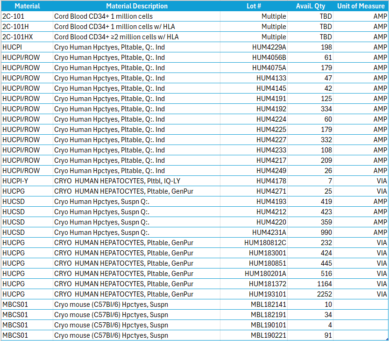
Task: Select HUCSD material cell in HUM4193 row
Action: tap(27, 202)
